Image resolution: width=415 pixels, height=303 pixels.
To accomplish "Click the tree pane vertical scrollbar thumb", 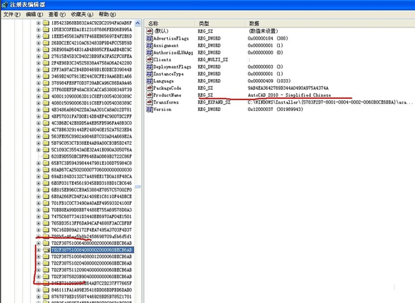I will [x=138, y=187].
